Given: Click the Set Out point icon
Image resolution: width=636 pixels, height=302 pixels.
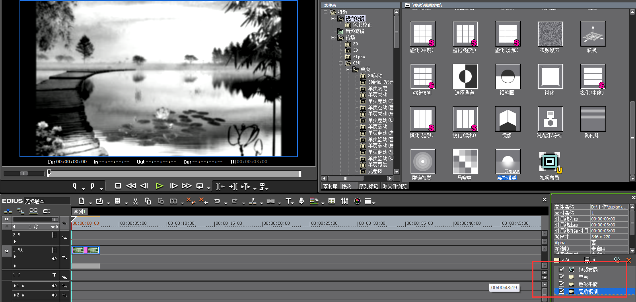Looking at the screenshot, I should [92, 186].
